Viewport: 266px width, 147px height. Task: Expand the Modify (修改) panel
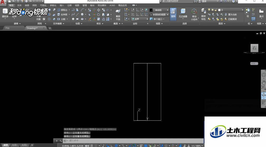point(100,24)
